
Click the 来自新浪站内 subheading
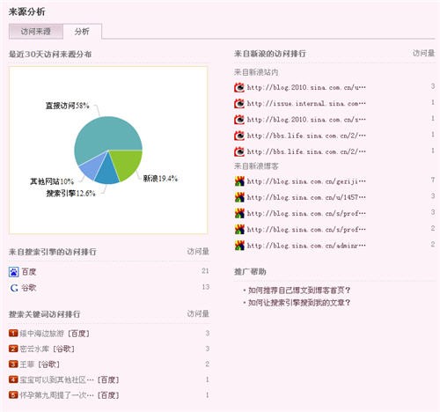coord(256,72)
